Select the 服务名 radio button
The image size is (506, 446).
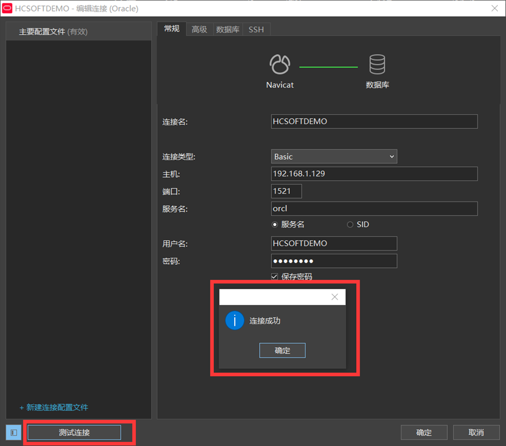coord(275,224)
